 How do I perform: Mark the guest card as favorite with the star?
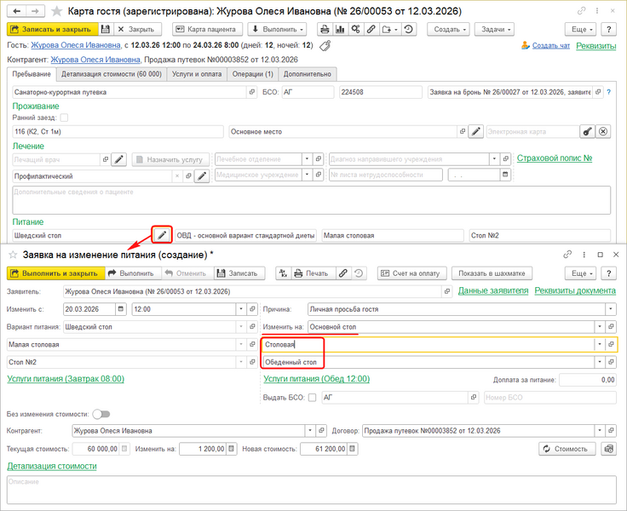(x=57, y=10)
